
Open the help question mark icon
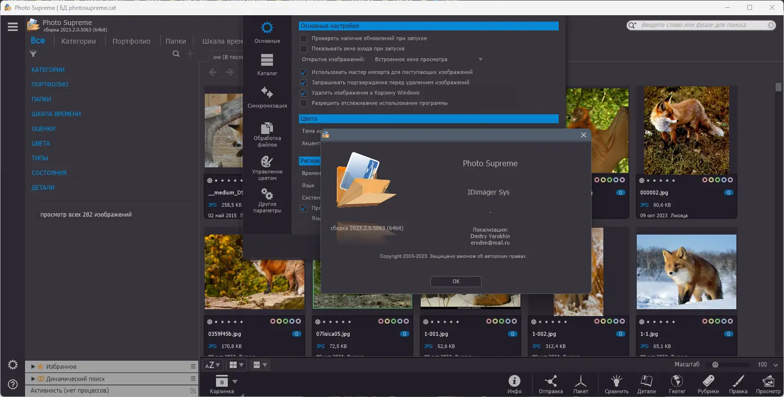[13, 384]
